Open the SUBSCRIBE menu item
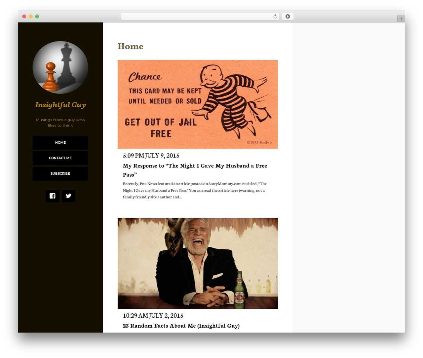 tap(60, 173)
